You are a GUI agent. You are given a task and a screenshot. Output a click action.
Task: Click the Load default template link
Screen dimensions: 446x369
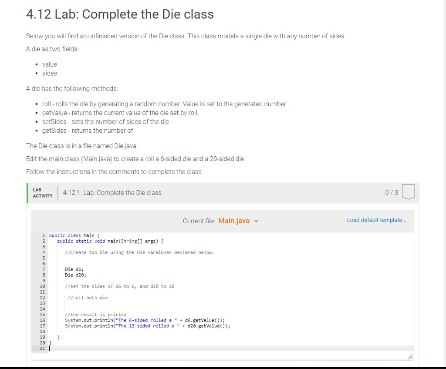coord(376,220)
